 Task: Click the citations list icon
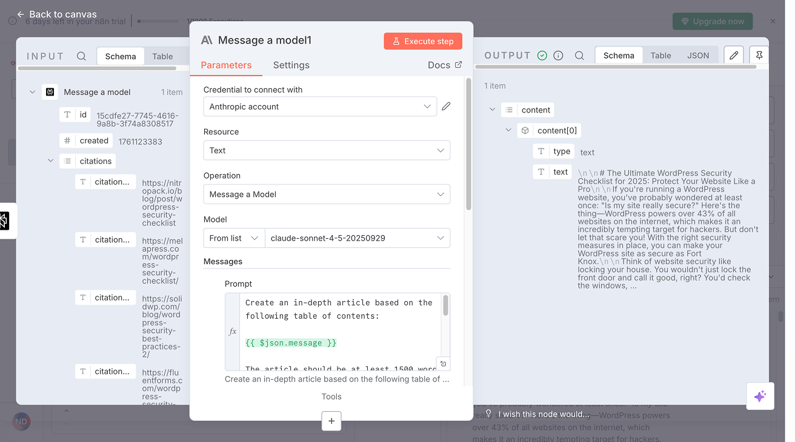pyautogui.click(x=67, y=161)
